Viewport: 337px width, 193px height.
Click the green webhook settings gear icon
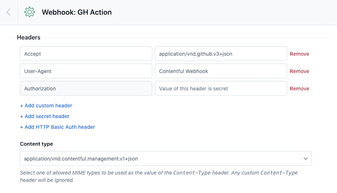[x=29, y=12]
